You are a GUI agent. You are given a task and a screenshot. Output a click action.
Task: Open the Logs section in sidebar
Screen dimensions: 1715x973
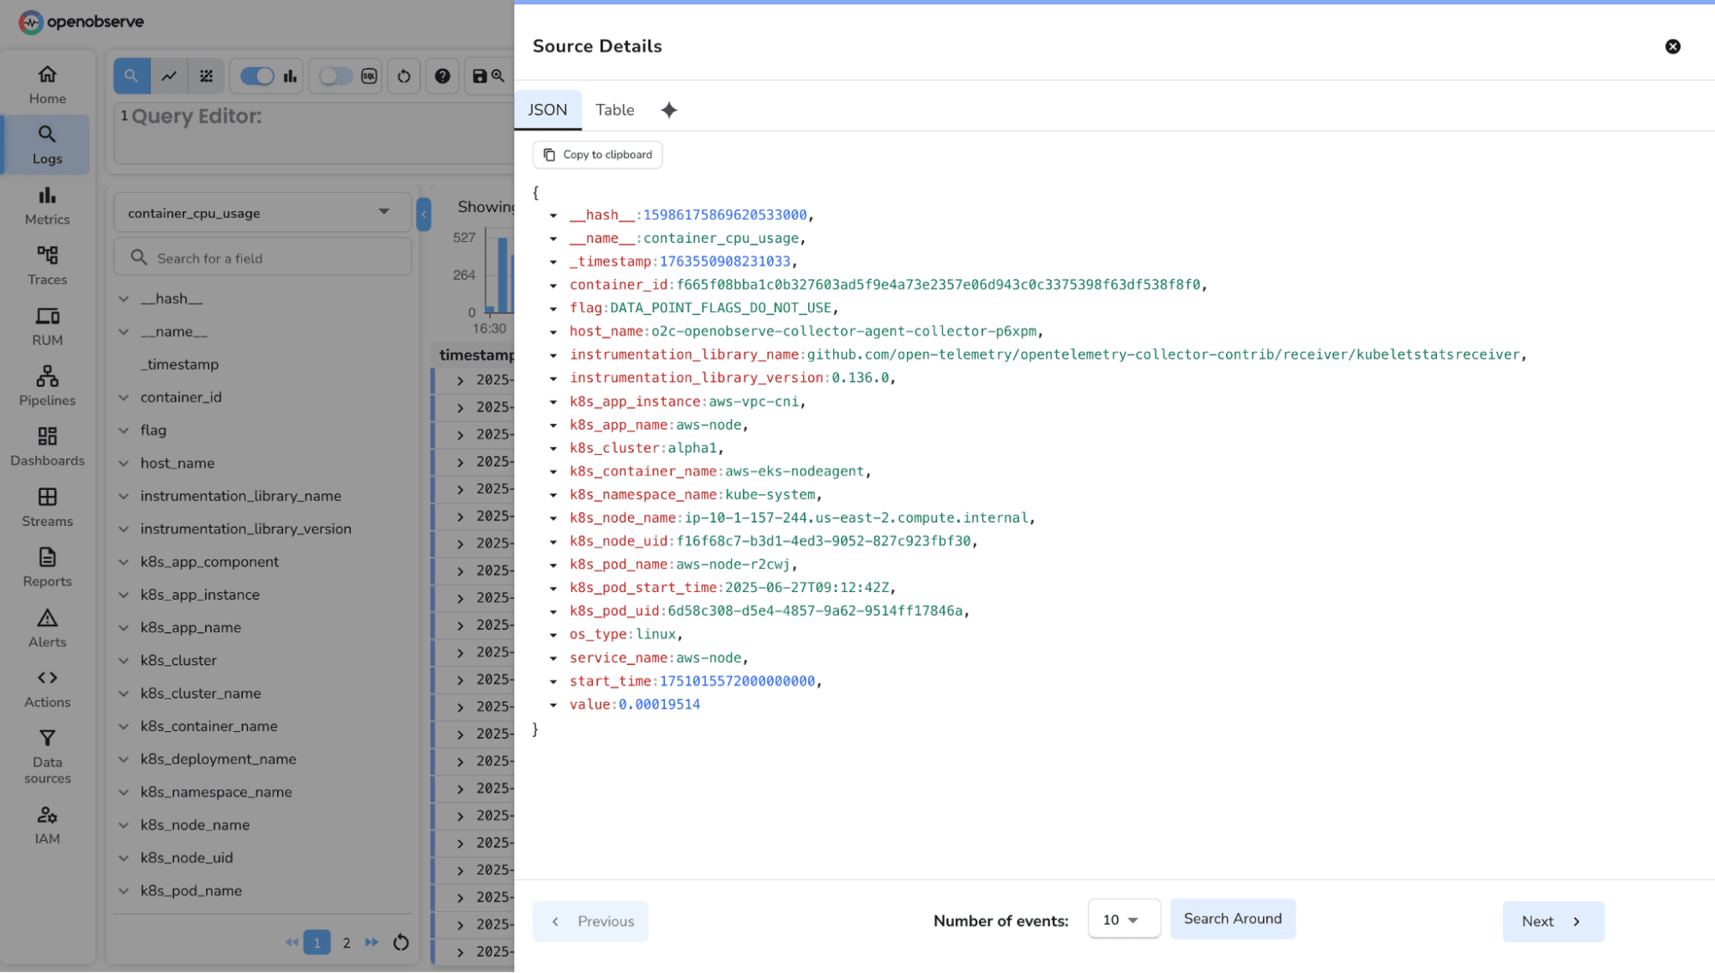pos(46,144)
